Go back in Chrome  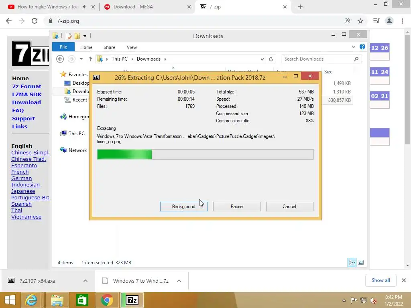tap(9, 21)
